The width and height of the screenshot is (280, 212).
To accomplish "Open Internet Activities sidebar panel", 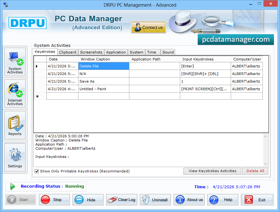I will pyautogui.click(x=15, y=94).
